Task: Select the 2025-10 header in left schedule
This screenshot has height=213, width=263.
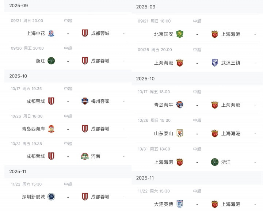Action: pos(18,76)
